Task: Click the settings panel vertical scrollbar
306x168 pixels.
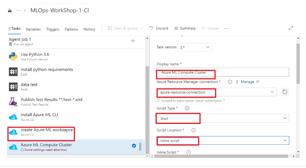Action: pos(298,64)
